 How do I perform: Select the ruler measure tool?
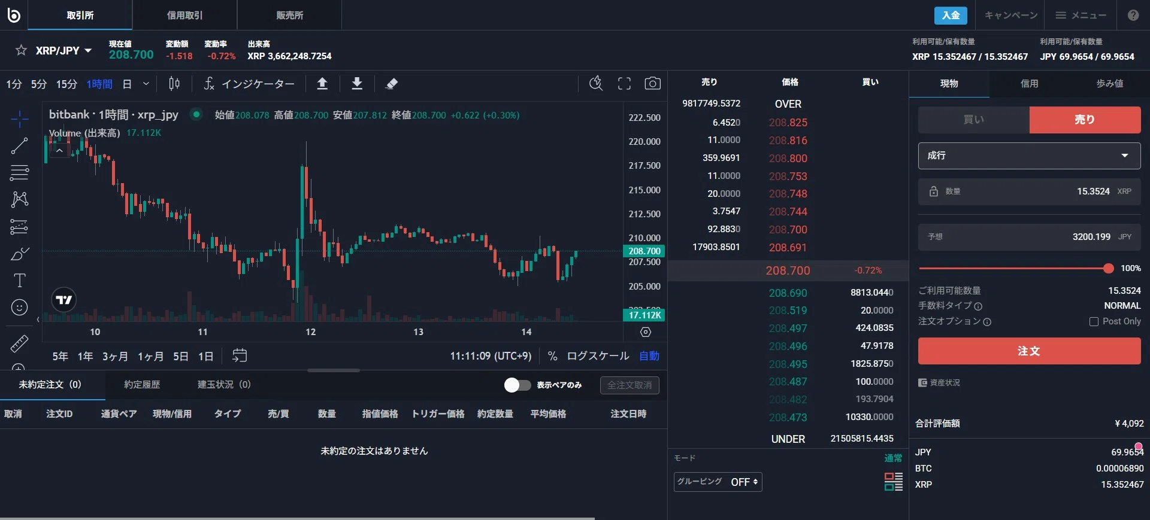click(x=19, y=343)
